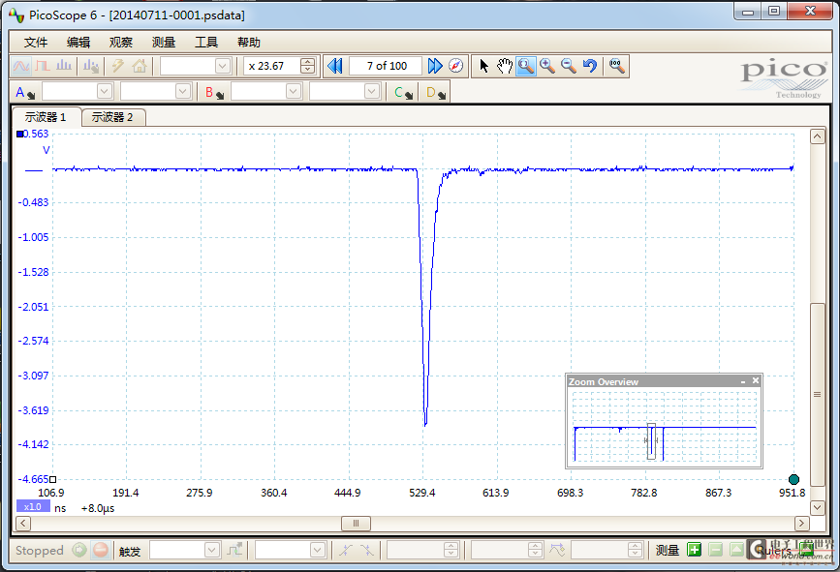Open channel B range dropdown
This screenshot has width=840, height=572.
pyautogui.click(x=294, y=92)
